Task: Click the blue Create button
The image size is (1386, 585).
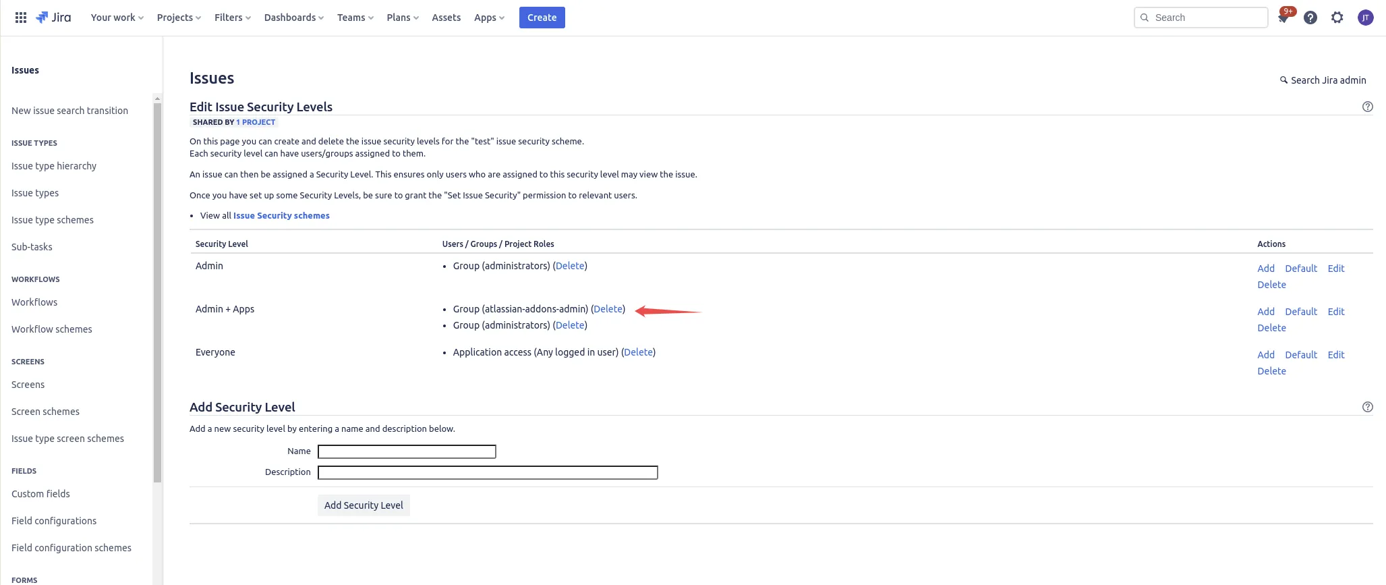Action: tap(542, 18)
